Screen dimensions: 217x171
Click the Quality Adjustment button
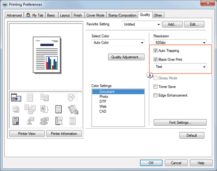(x=126, y=57)
